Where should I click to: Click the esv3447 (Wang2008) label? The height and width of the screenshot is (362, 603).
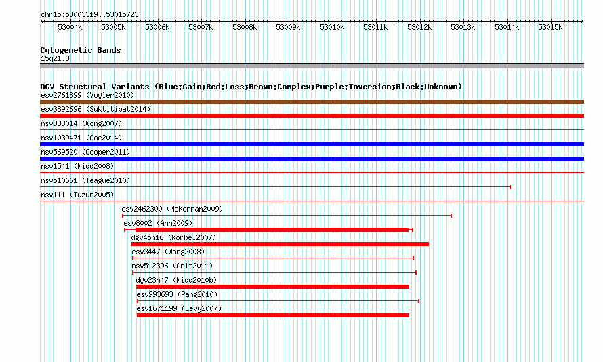168,252
